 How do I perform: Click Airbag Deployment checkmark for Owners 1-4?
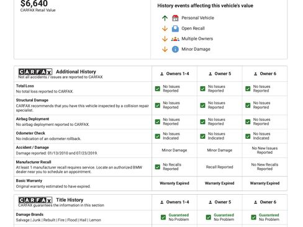pos(158,122)
